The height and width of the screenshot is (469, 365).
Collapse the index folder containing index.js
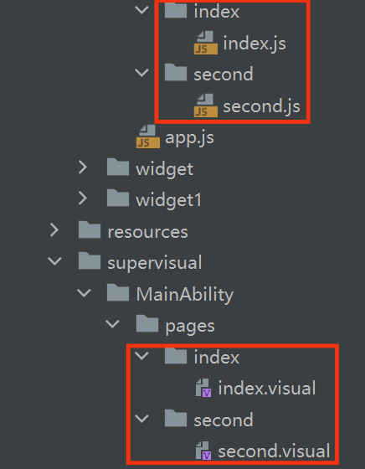[x=141, y=10]
